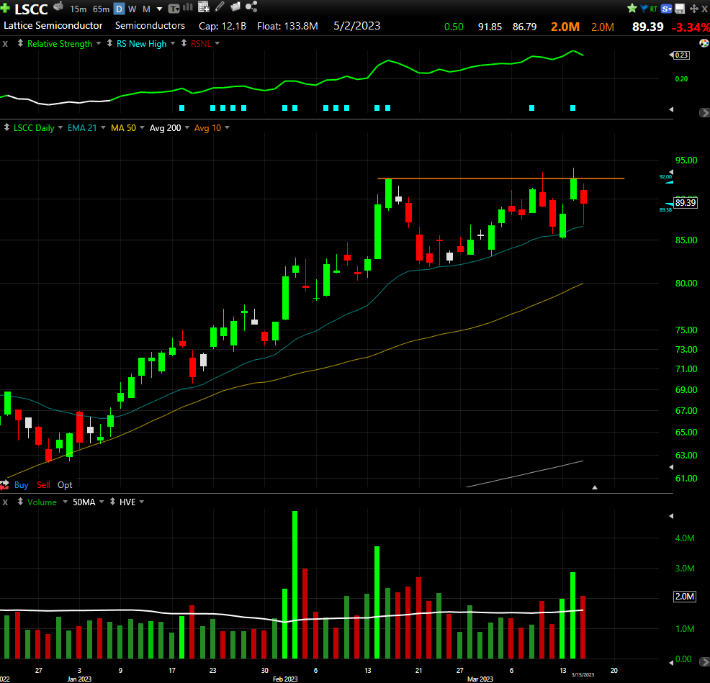This screenshot has height=683, width=710.
Task: Click the scale arrow in Relative Strength pane
Action: (671, 109)
